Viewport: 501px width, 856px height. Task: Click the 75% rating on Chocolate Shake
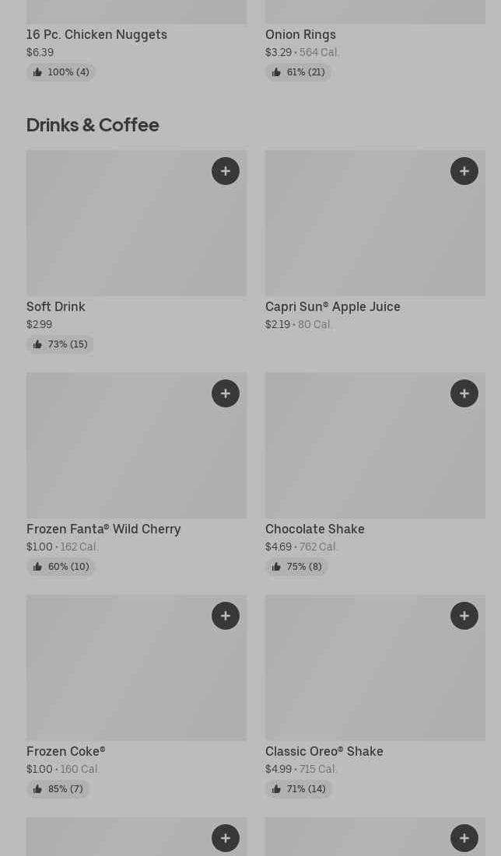click(x=297, y=567)
